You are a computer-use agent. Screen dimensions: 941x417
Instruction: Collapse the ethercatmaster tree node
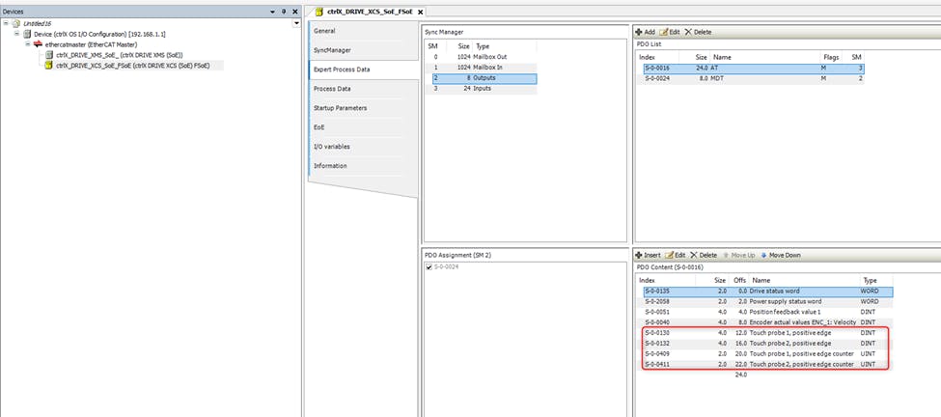pos(28,44)
